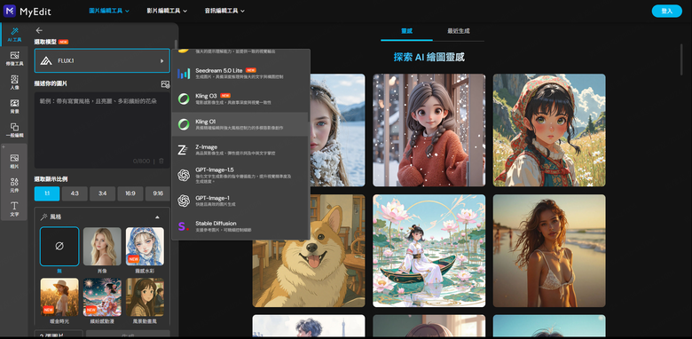This screenshot has height=339, width=692.
Task: Click the FLUX.1 triangle logo
Action: (46, 60)
